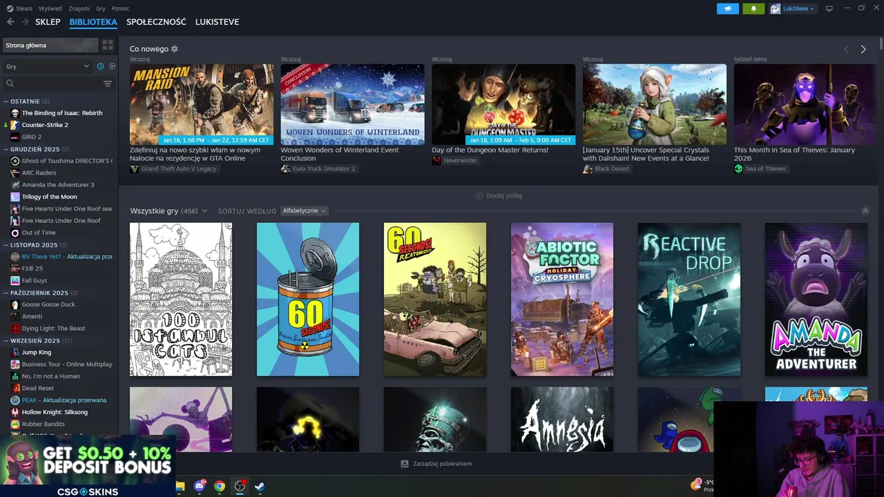Open the Co nowego settings gear
Screen dimensions: 884x497
[x=175, y=49]
